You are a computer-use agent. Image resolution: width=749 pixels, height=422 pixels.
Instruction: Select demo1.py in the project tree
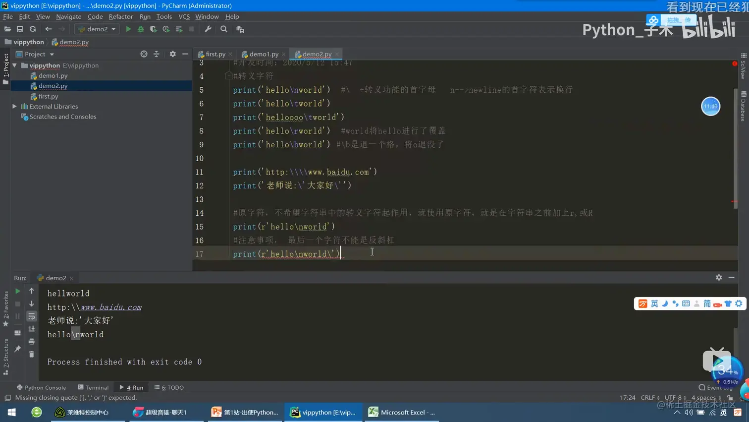pyautogui.click(x=53, y=76)
